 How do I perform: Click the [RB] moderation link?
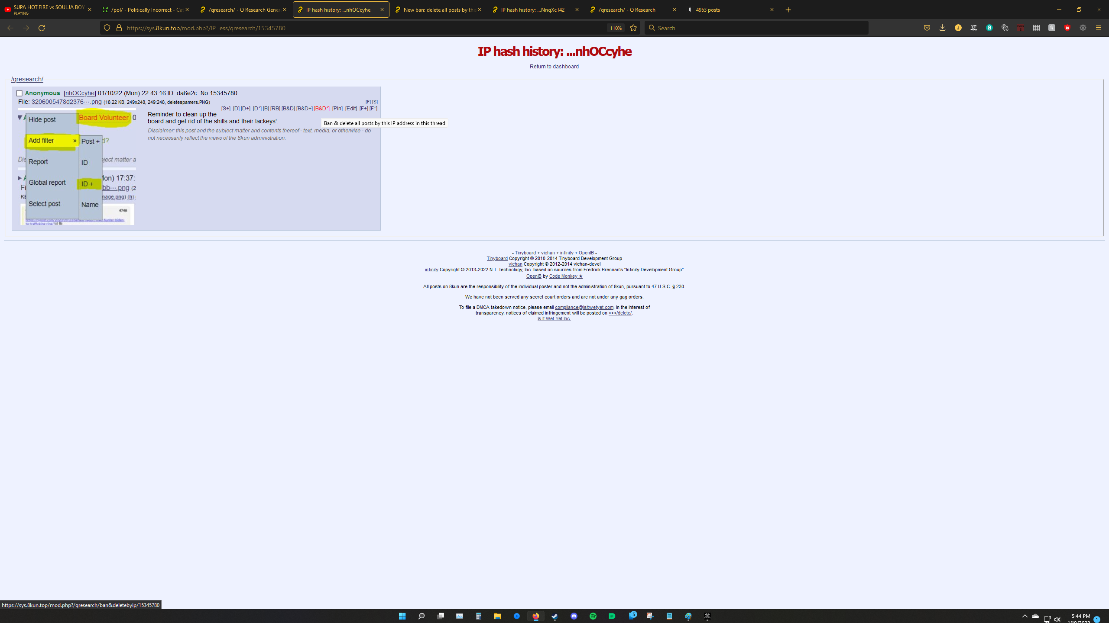(275, 109)
